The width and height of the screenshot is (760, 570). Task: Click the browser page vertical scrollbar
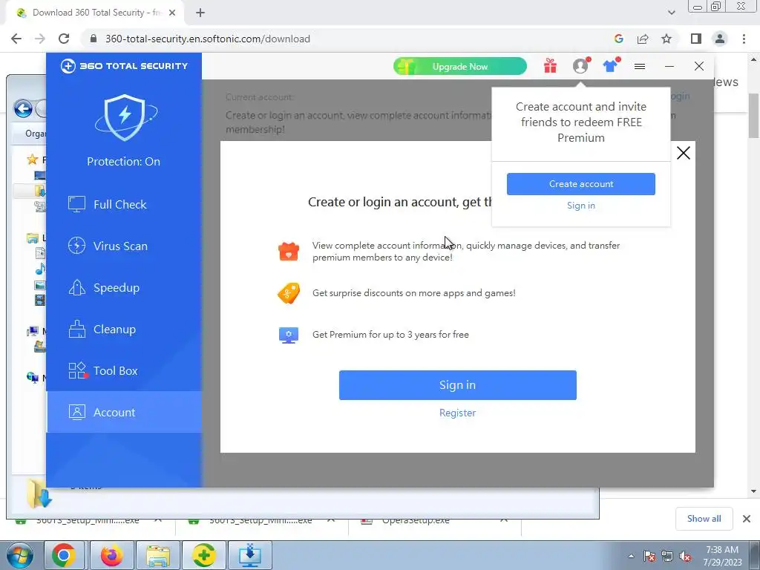[x=754, y=115]
